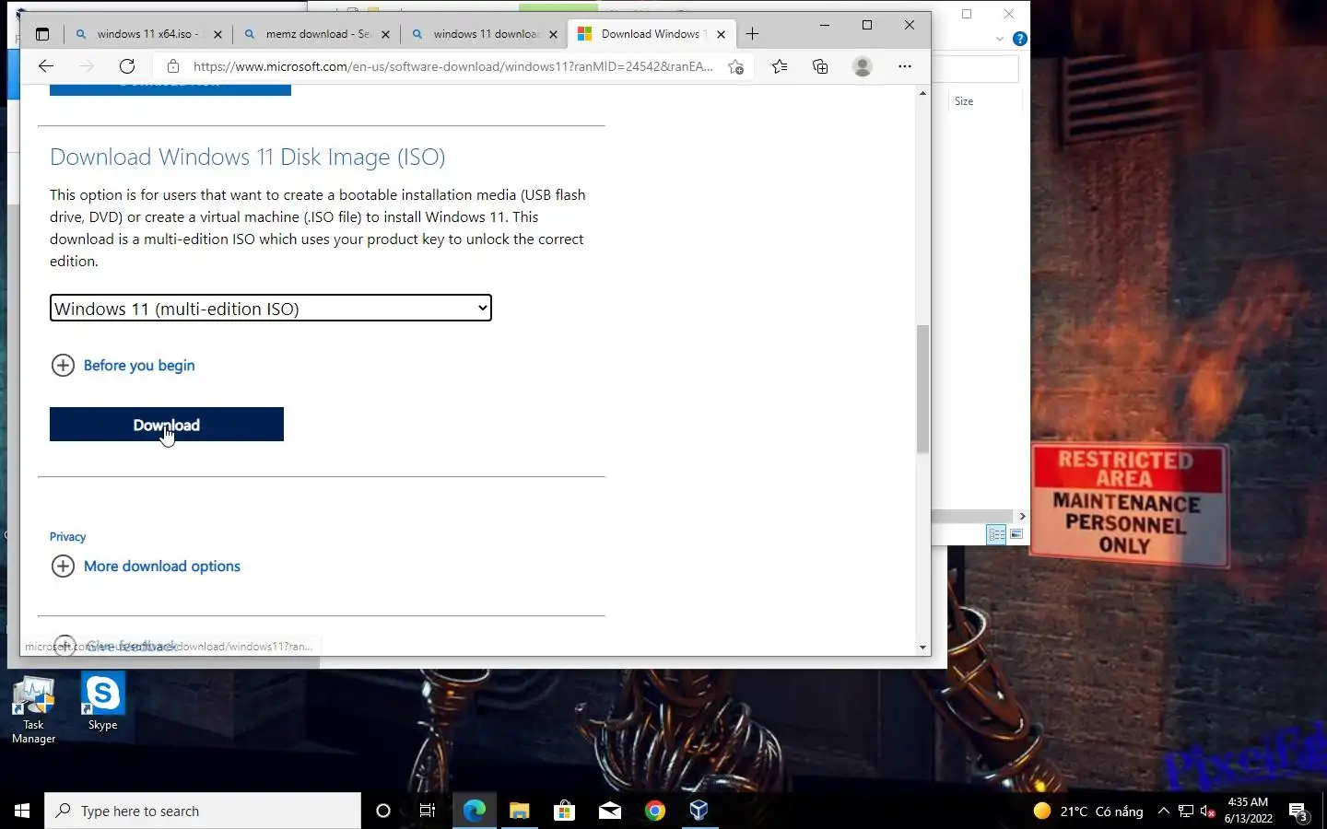1327x829 pixels.
Task: Open Edge Settings and more menu
Action: point(905,66)
